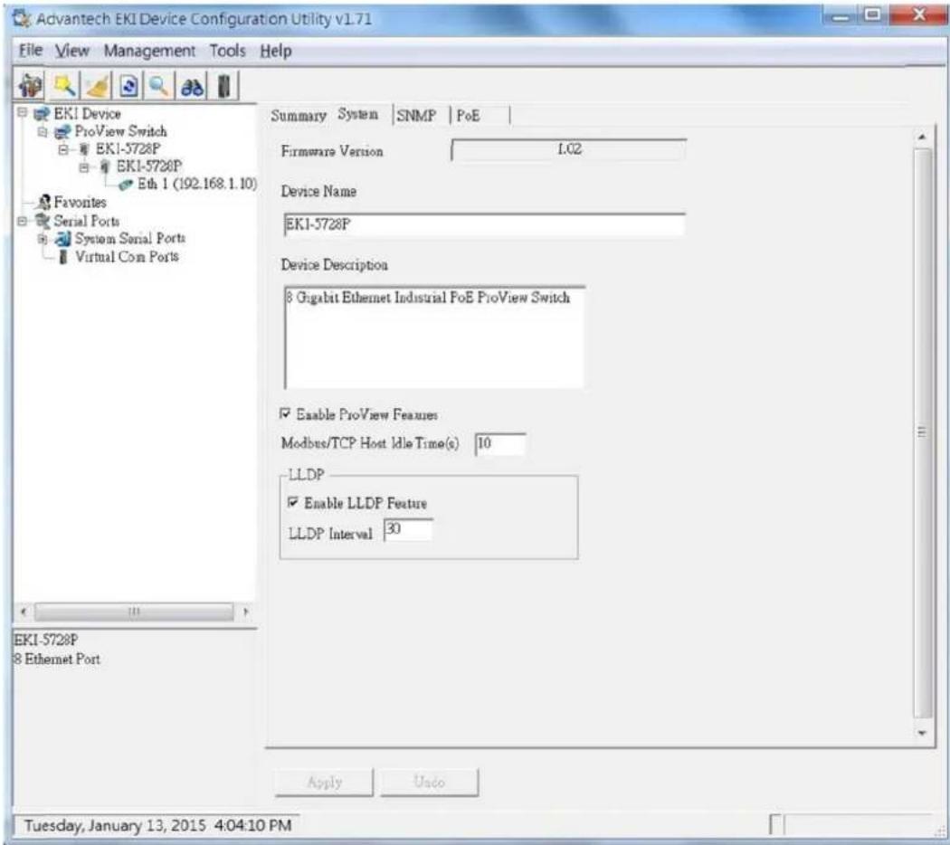Open the PoE tab
The image size is (950, 845).
coord(469,115)
